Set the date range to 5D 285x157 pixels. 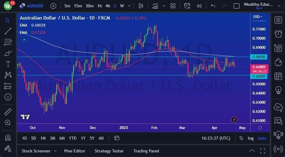point(33,138)
